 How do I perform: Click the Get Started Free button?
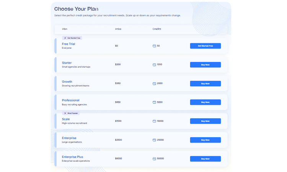205,46
